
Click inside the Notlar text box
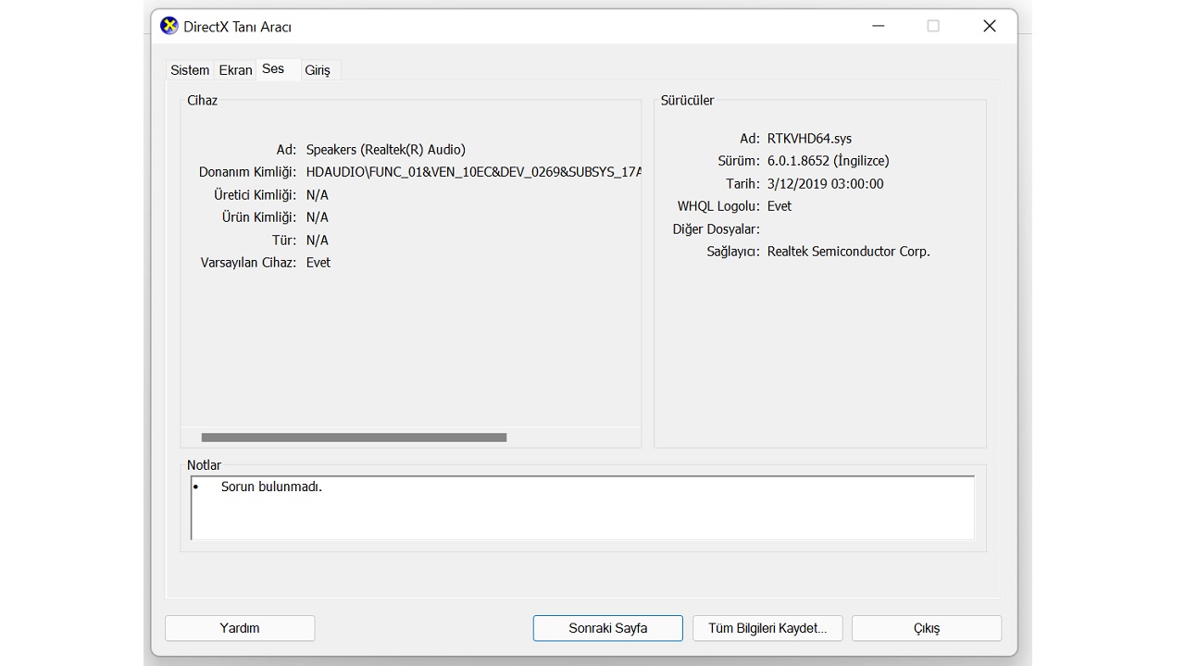pyautogui.click(x=582, y=508)
